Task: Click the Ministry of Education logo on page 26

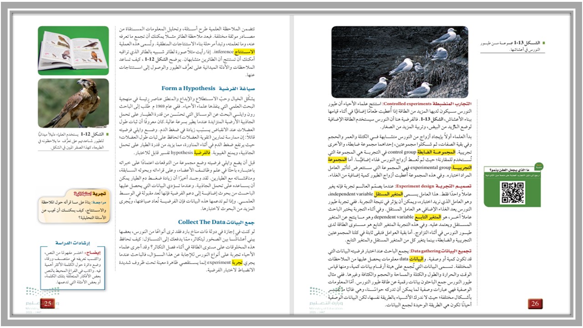Action: (x=327, y=301)
